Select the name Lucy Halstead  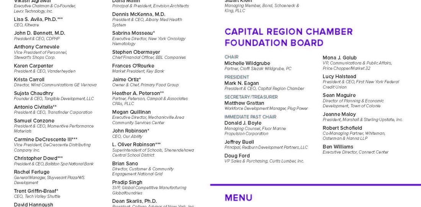pyautogui.click(x=339, y=77)
